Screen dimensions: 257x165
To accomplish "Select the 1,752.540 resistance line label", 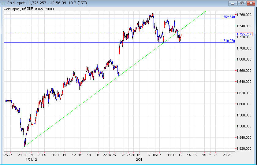I will click(x=228, y=17).
